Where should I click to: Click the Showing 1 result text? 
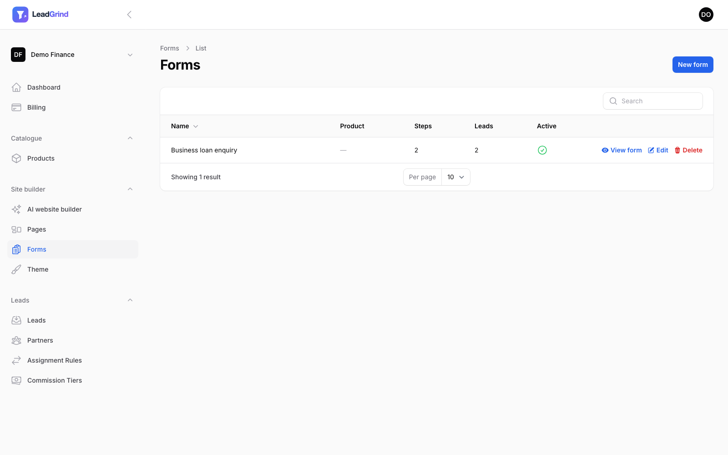[196, 177]
